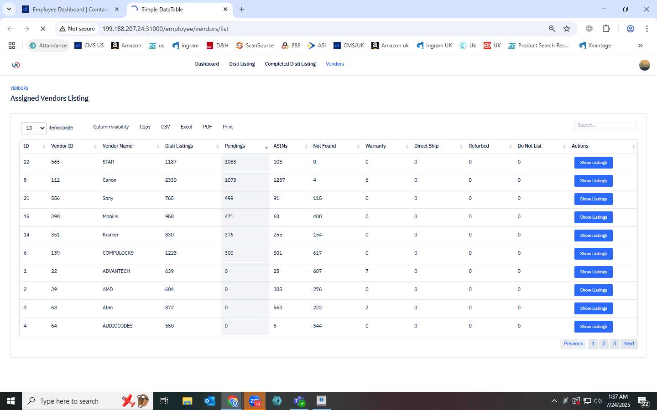Click the site logo icon
657x410 pixels.
(16, 65)
